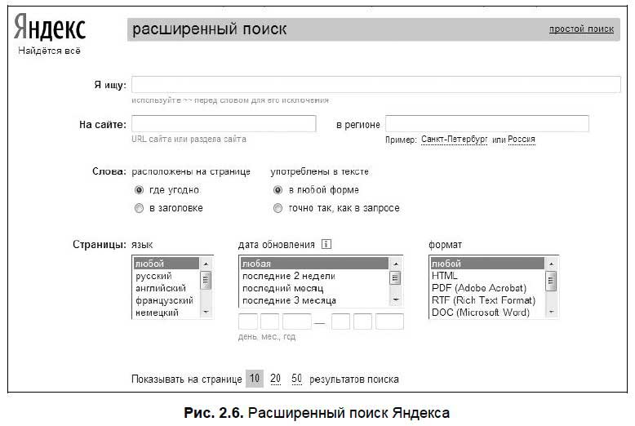Image resolution: width=635 pixels, height=426 pixels.
Task: Click дата обновления list scroll up arrow
Action: tap(395, 264)
